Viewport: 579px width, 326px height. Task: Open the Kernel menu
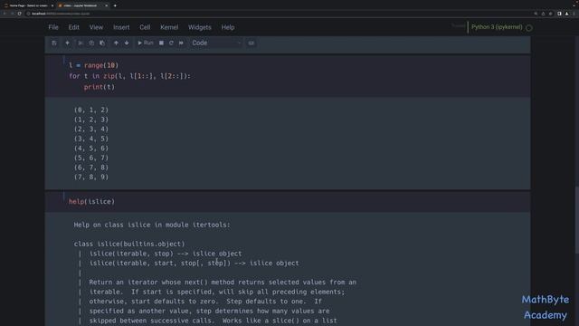pyautogui.click(x=169, y=27)
